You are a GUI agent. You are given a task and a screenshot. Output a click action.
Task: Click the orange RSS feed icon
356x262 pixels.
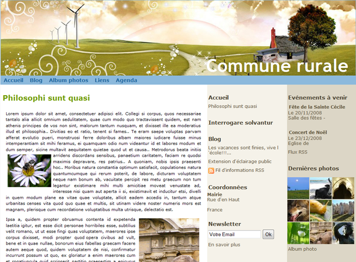click(x=211, y=170)
